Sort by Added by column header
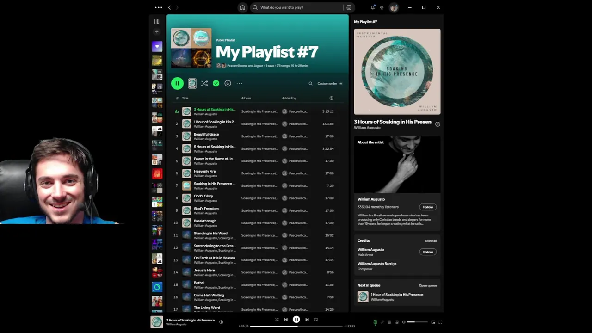Viewport: 592px width, 333px height. coord(289,98)
